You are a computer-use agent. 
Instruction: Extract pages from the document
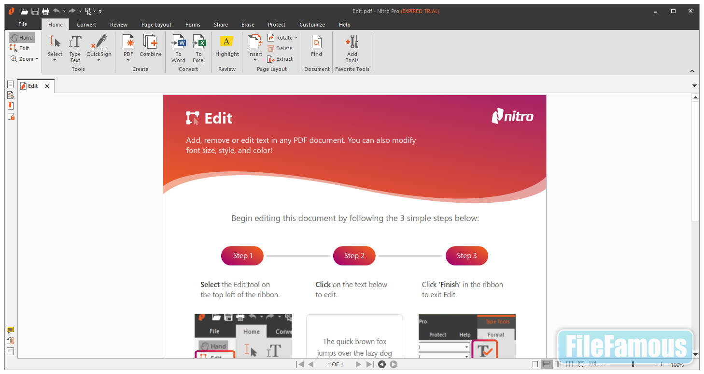(x=280, y=59)
